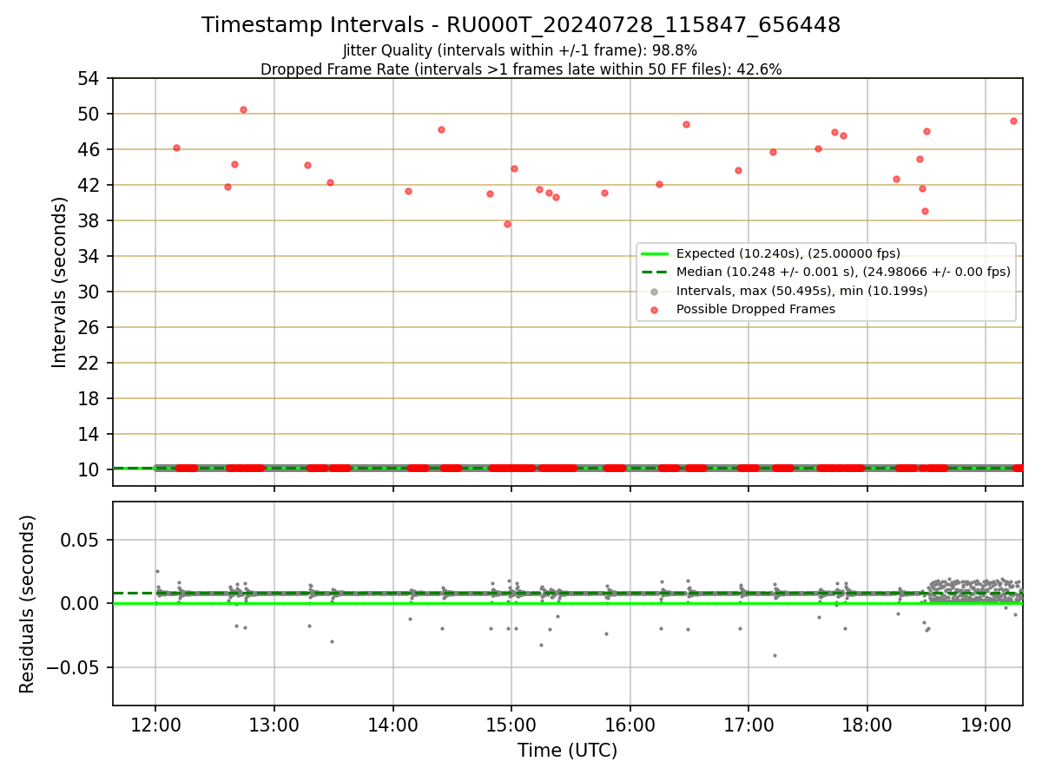The image size is (1042, 781).
Task: Click the "Residuals (seconds)" y-axis label
Action: click(x=28, y=604)
